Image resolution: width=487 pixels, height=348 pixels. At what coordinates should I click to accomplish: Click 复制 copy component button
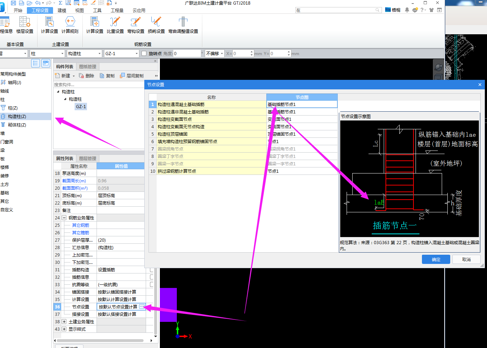coord(107,76)
